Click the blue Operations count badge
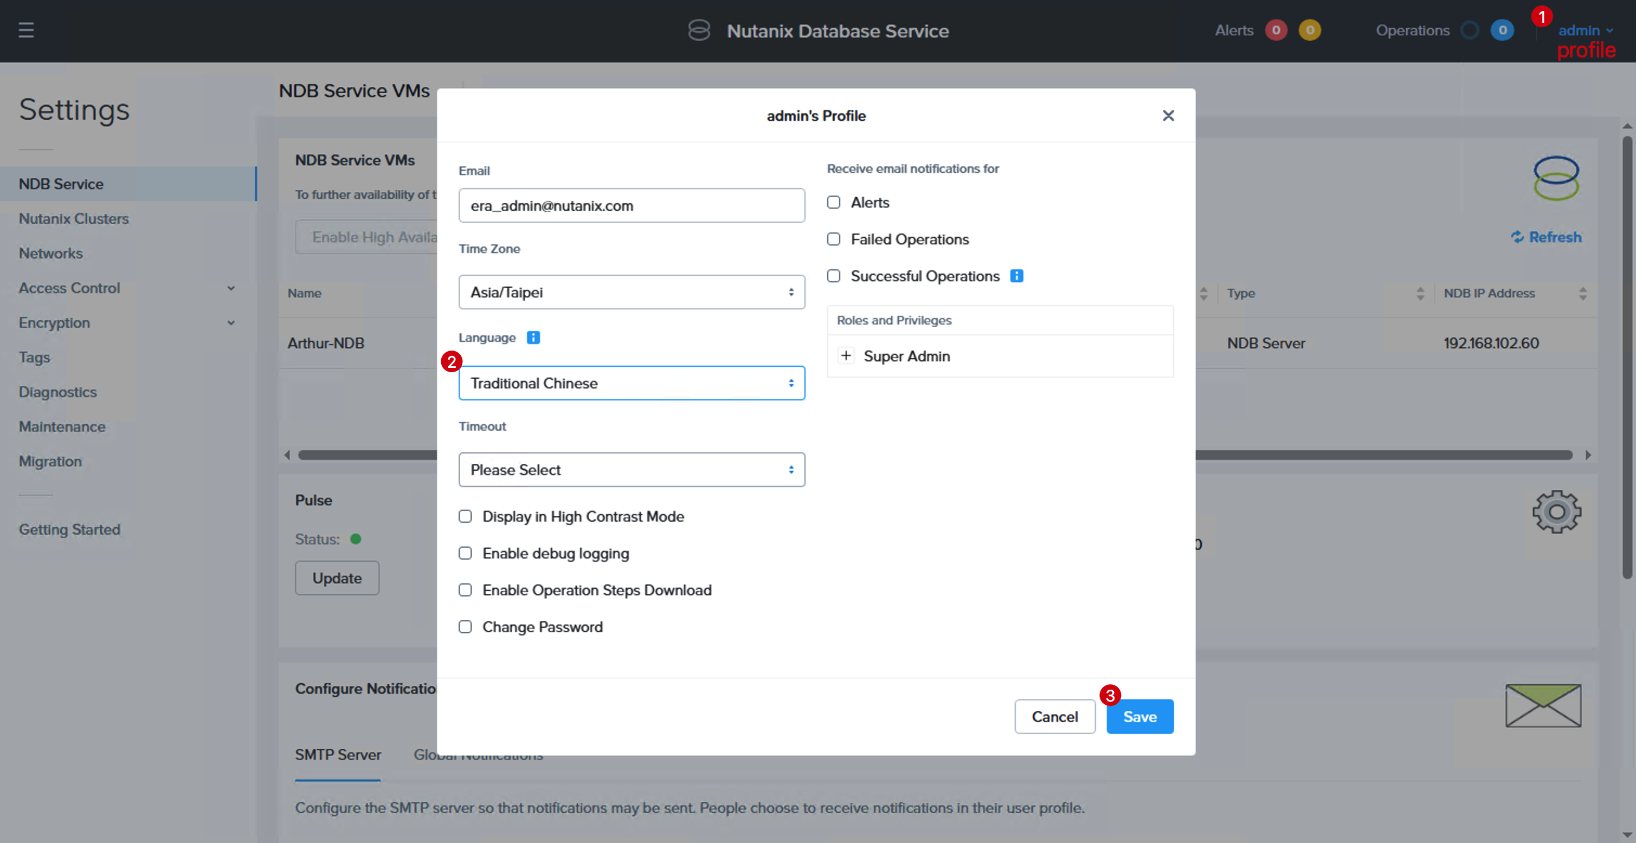The image size is (1636, 843). coord(1502,30)
